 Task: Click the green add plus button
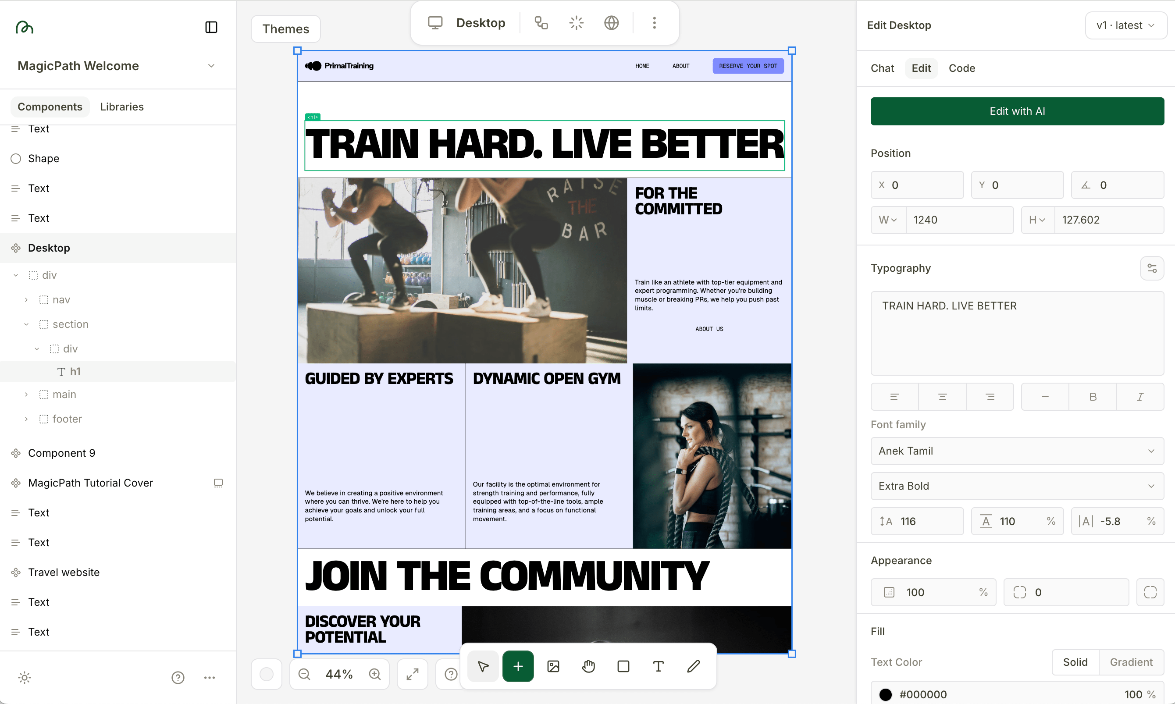point(518,666)
